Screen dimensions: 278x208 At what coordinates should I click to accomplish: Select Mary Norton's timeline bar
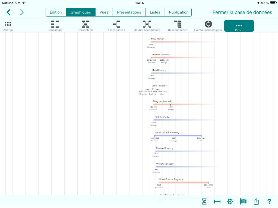tap(182, 42)
